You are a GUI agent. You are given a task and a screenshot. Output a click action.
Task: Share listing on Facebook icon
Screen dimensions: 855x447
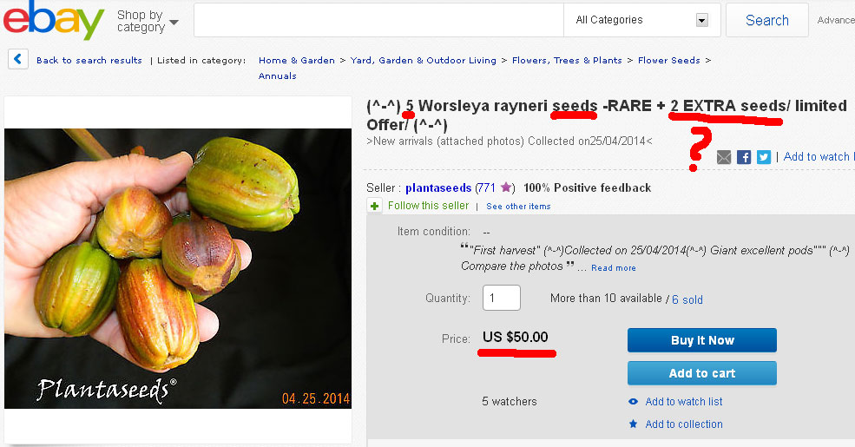pyautogui.click(x=744, y=158)
